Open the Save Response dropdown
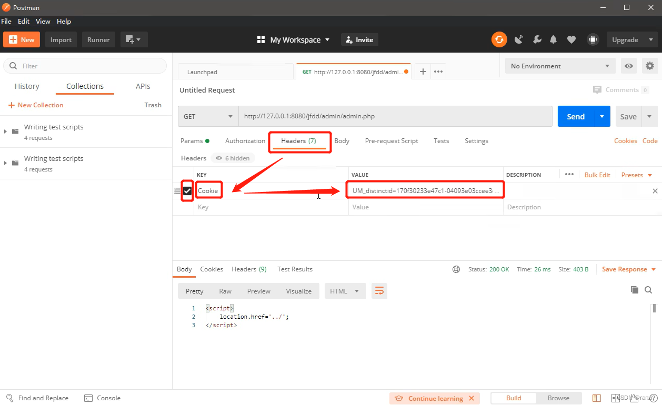The height and width of the screenshot is (405, 662). (x=629, y=269)
